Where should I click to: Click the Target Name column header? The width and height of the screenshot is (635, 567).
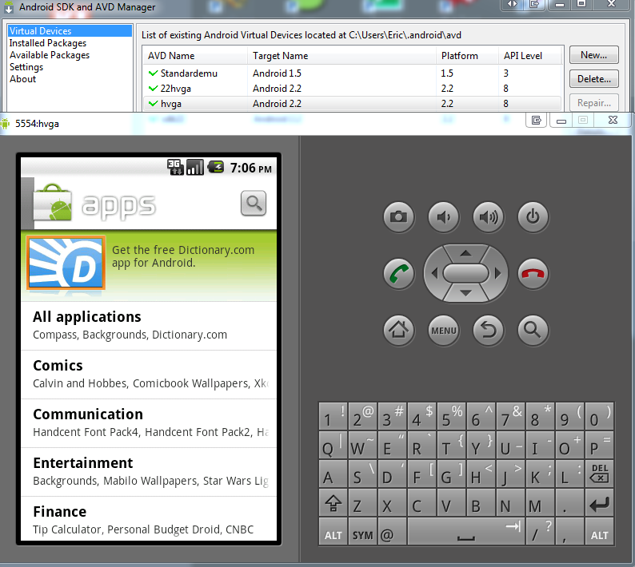[x=341, y=56]
